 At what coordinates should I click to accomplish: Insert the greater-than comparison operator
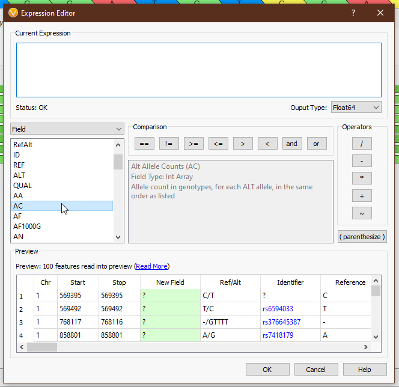[243, 144]
